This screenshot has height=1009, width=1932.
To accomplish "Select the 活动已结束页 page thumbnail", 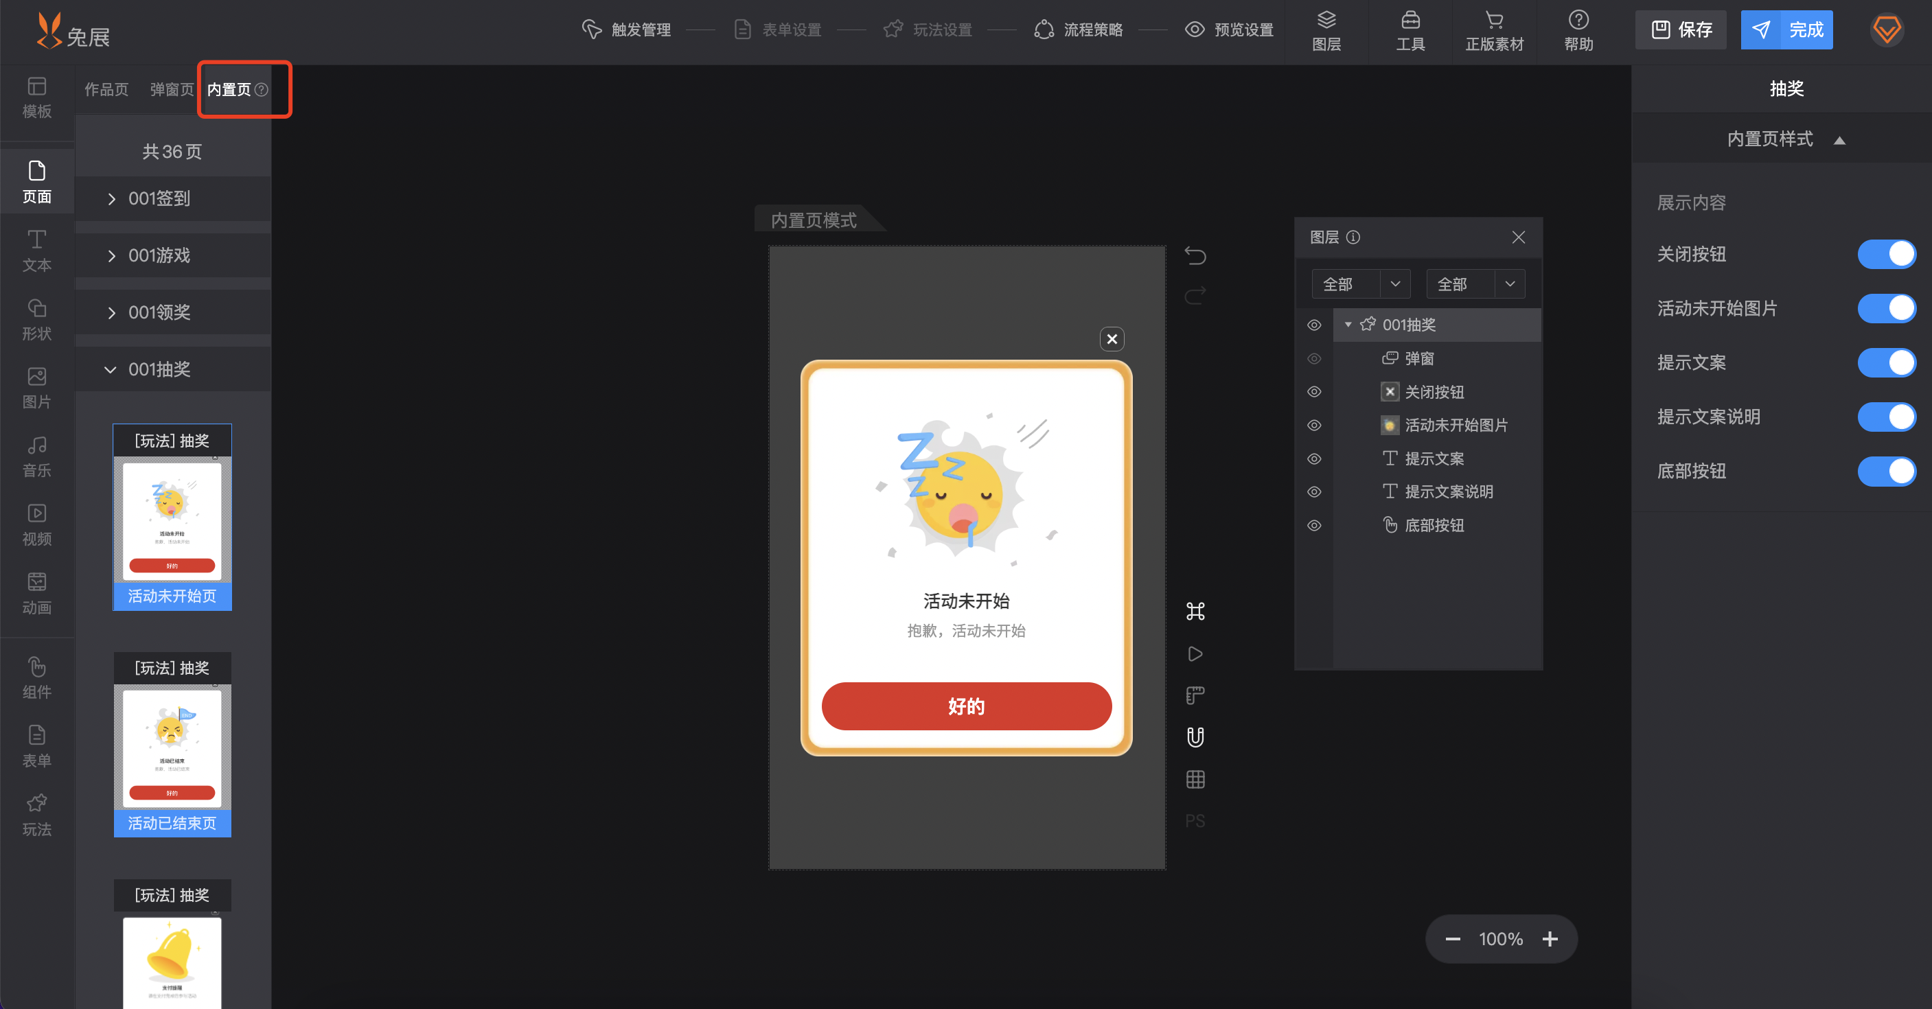I will pyautogui.click(x=172, y=744).
